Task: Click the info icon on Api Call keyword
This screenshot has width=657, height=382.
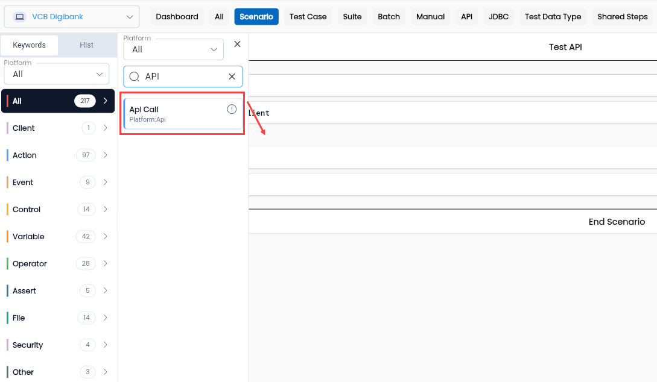Action: tap(232, 109)
